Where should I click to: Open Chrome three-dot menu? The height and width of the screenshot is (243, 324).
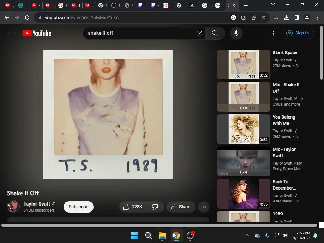[x=317, y=18]
